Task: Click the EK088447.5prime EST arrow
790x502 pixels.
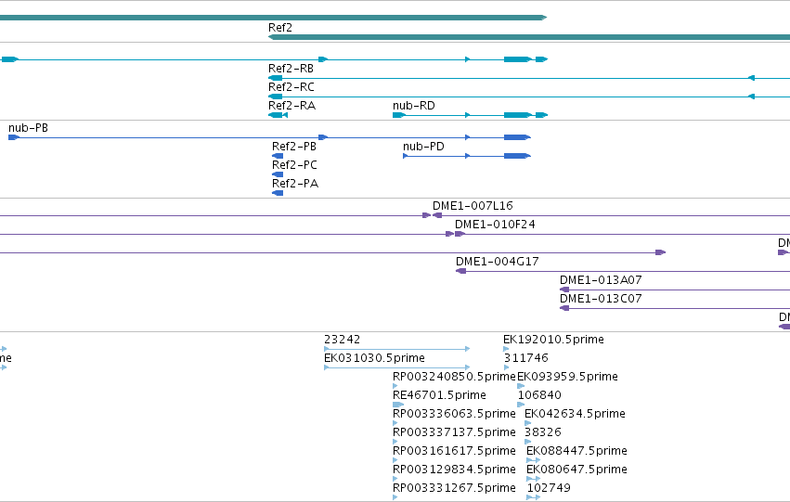Action: tap(533, 460)
